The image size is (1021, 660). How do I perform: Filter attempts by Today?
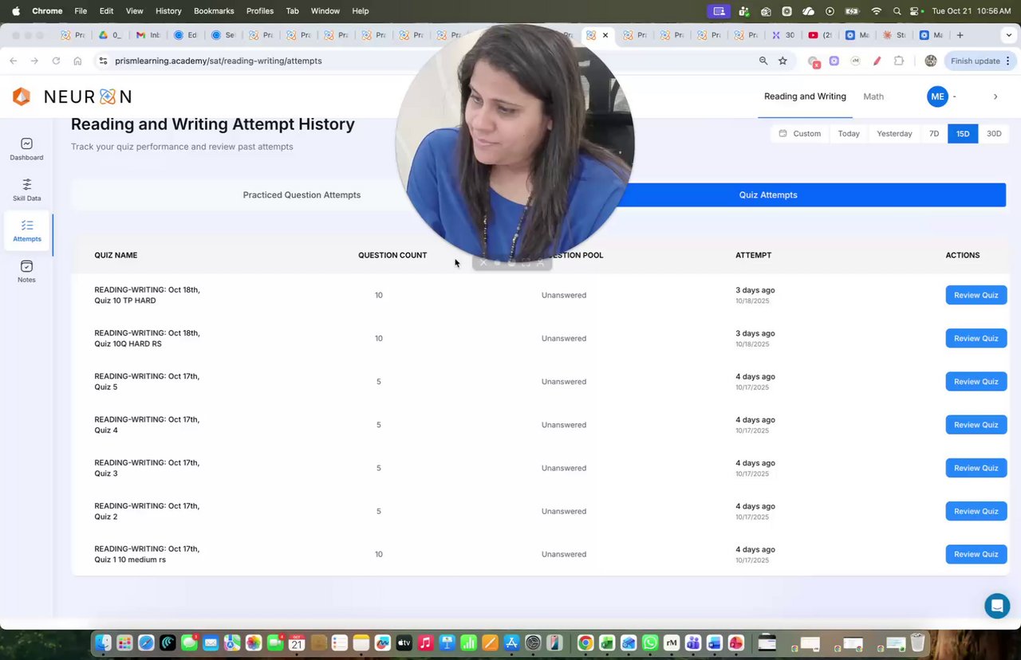click(x=849, y=134)
